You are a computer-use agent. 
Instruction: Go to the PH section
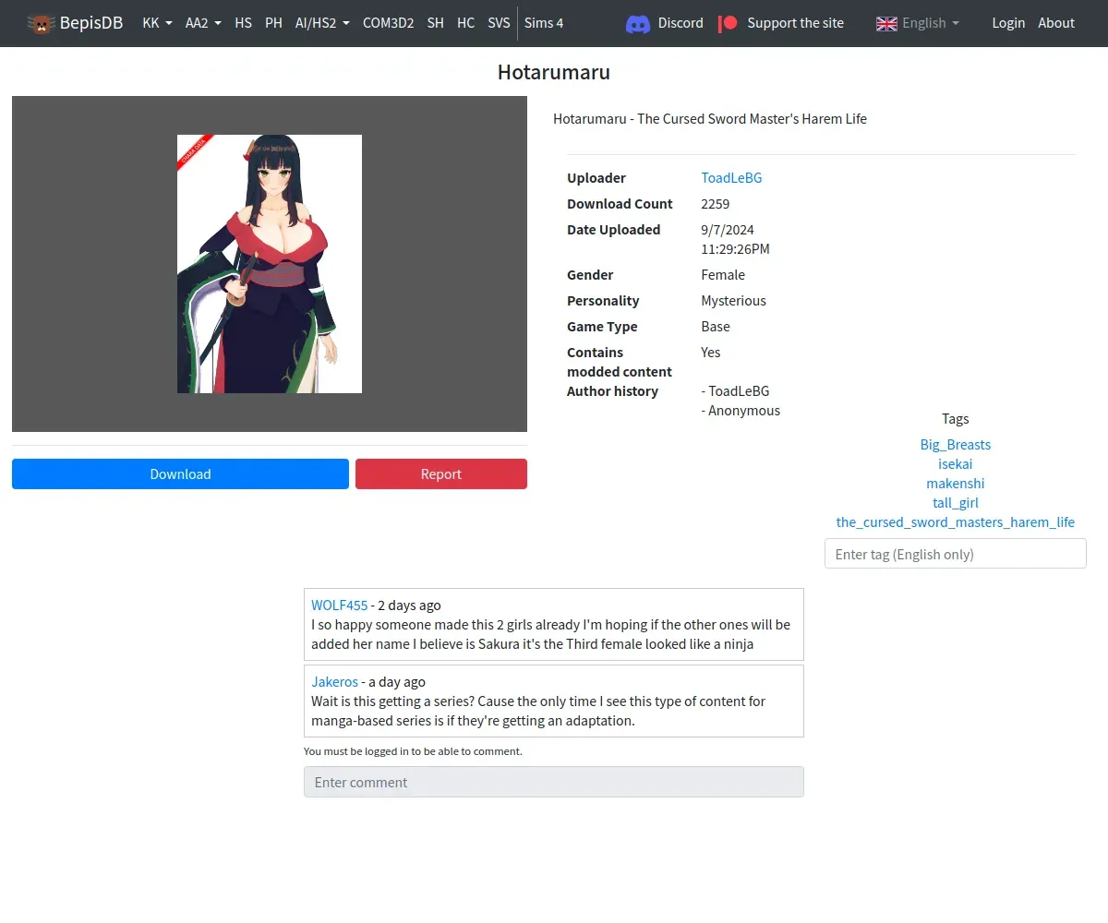(273, 23)
